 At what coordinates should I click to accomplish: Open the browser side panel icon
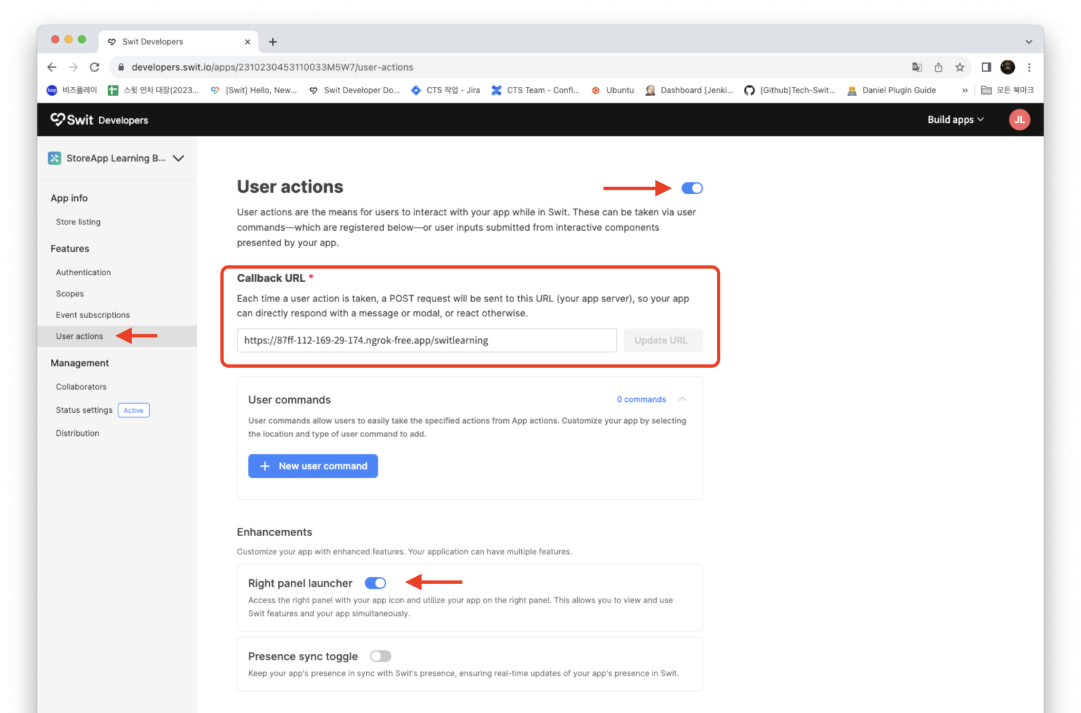coord(986,67)
